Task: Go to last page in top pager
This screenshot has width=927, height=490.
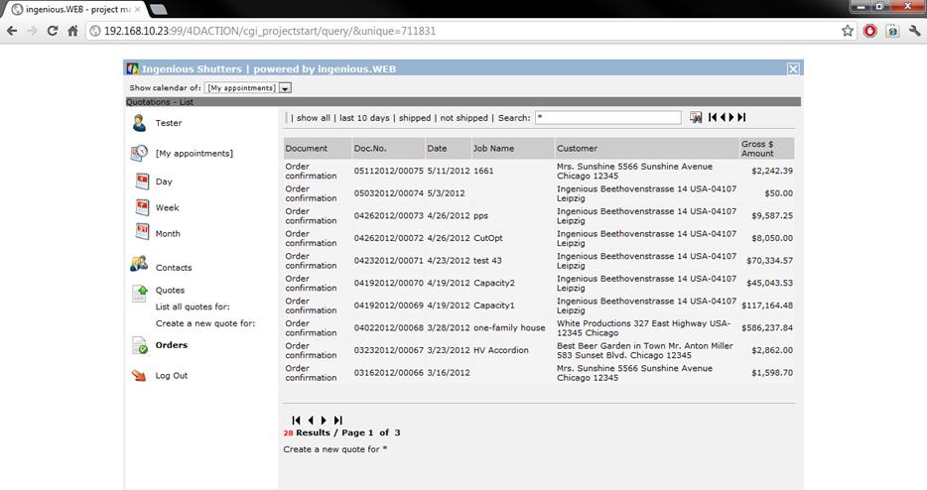Action: click(741, 118)
